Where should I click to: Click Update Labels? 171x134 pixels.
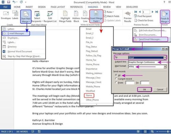pos(112,21)
